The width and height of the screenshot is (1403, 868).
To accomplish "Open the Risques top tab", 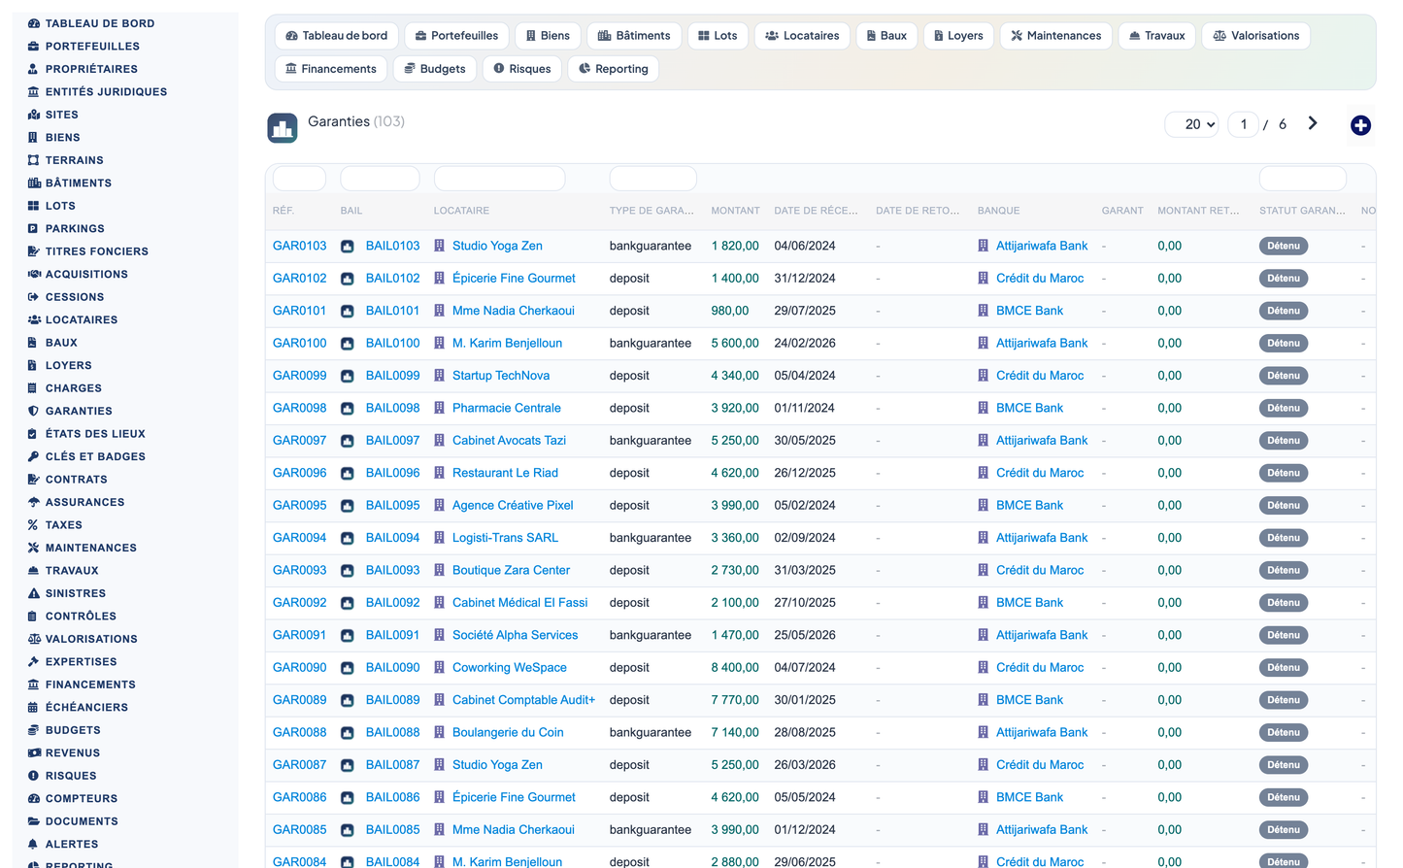I will (x=522, y=69).
